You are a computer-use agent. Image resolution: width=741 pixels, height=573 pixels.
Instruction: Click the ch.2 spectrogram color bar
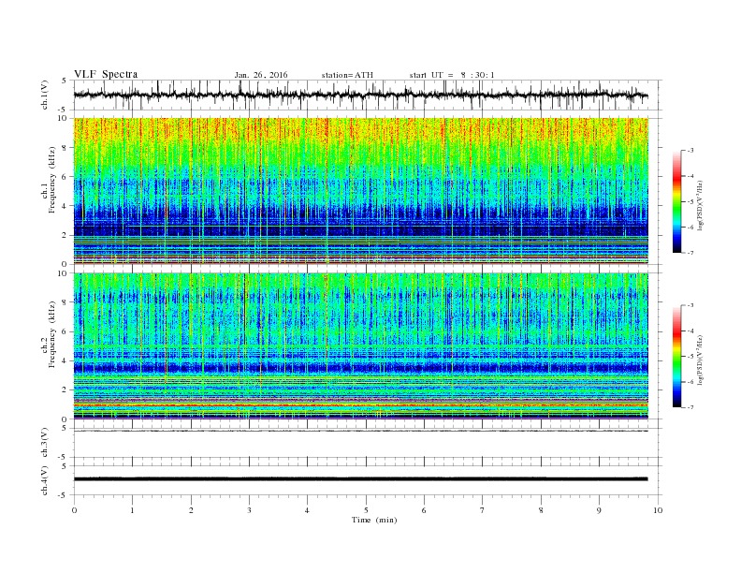[676, 356]
